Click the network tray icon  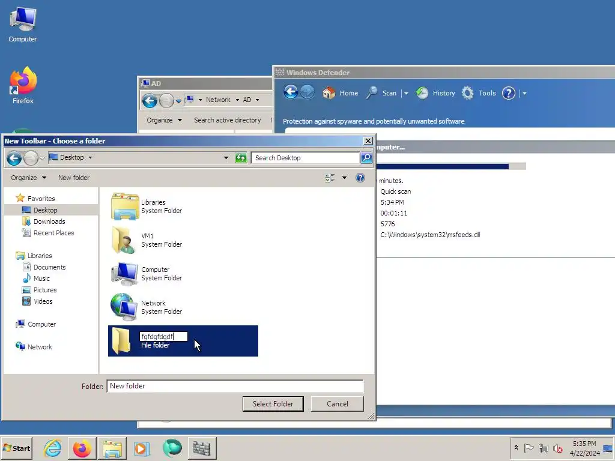pos(543,448)
